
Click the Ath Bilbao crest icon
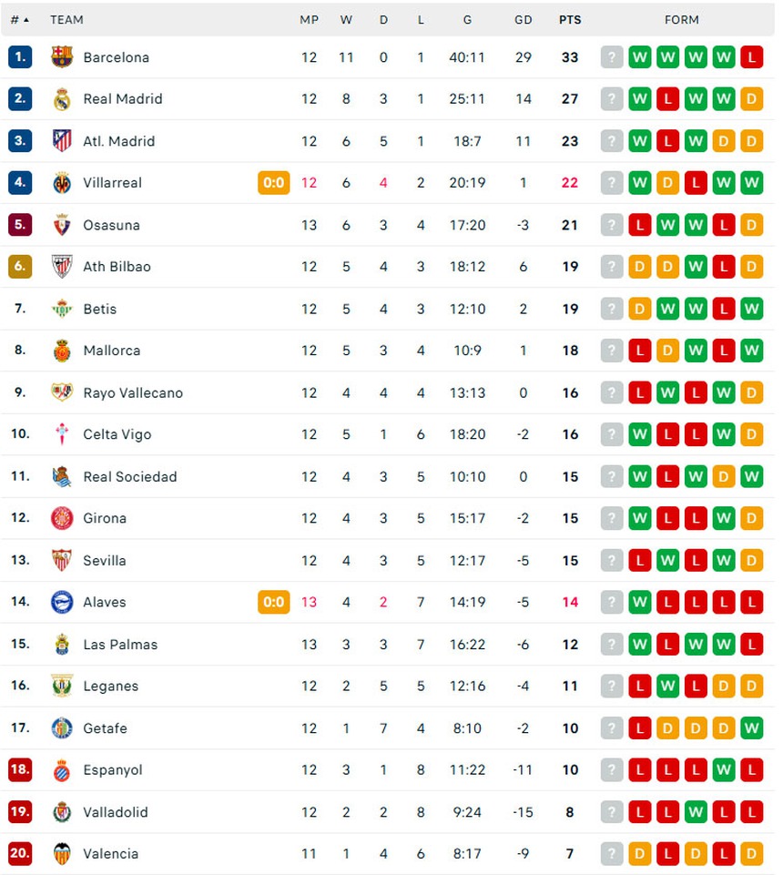click(62, 267)
